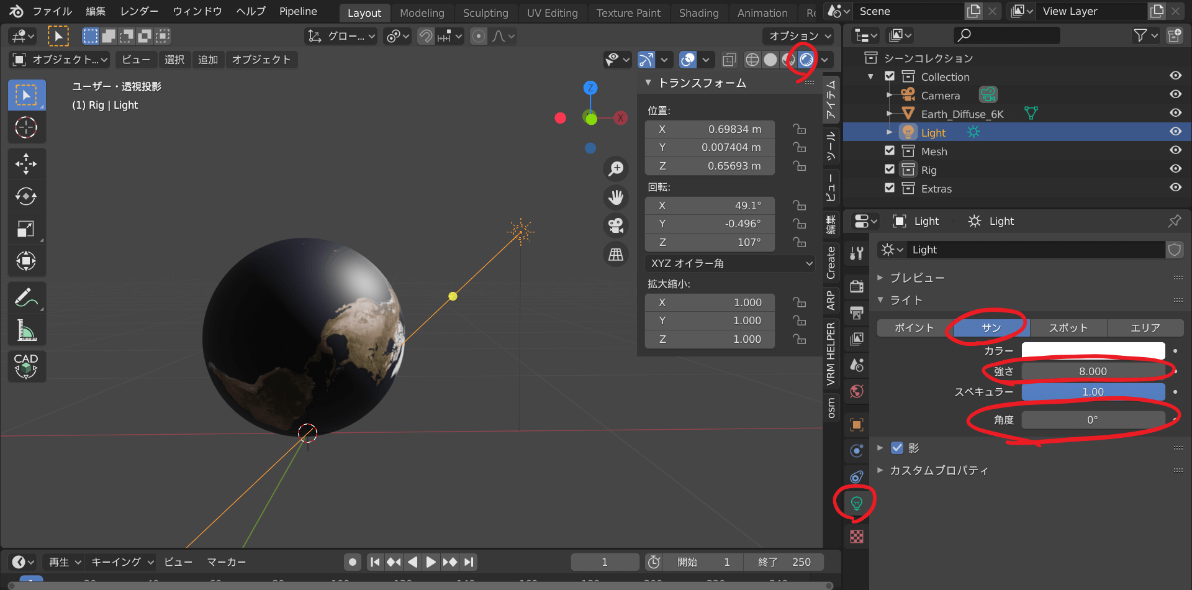The image size is (1192, 590).
Task: Switch to solid viewport shading
Action: 770,60
